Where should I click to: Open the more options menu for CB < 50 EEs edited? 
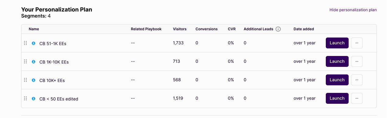tap(357, 98)
